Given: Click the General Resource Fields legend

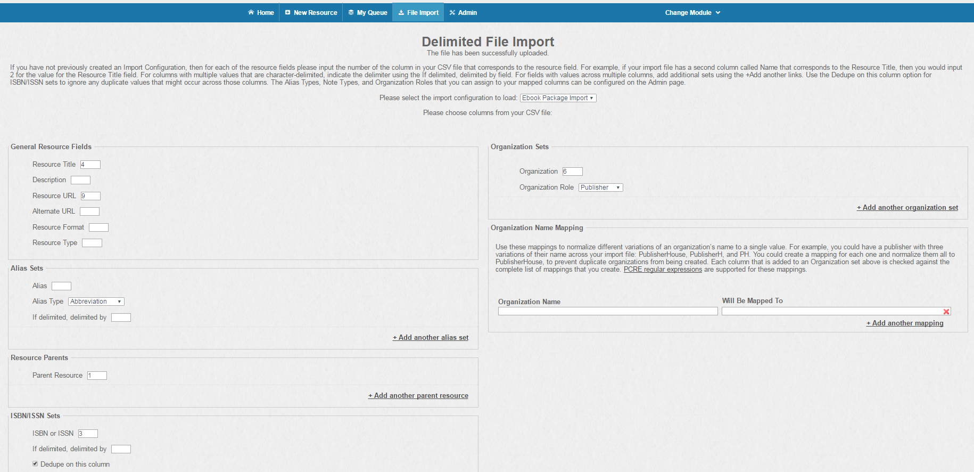Looking at the screenshot, I should pos(51,147).
